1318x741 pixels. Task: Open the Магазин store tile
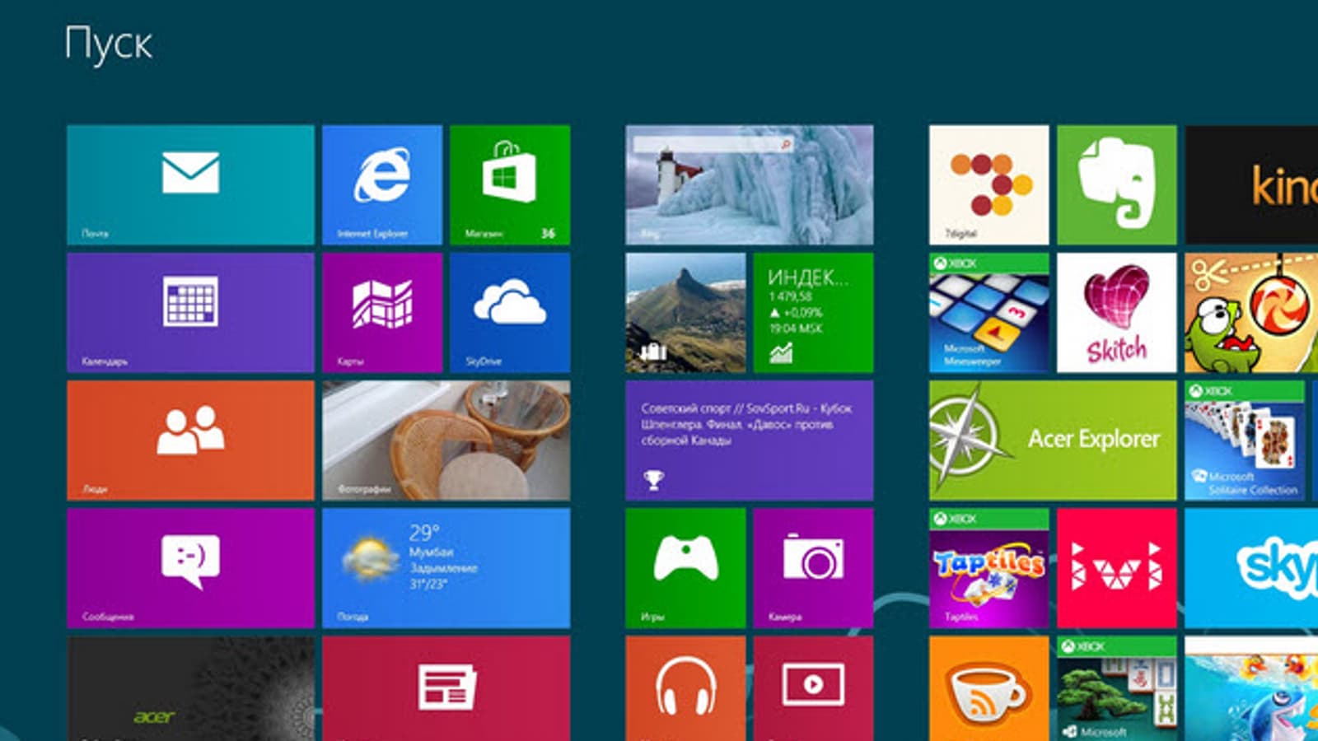coord(510,185)
